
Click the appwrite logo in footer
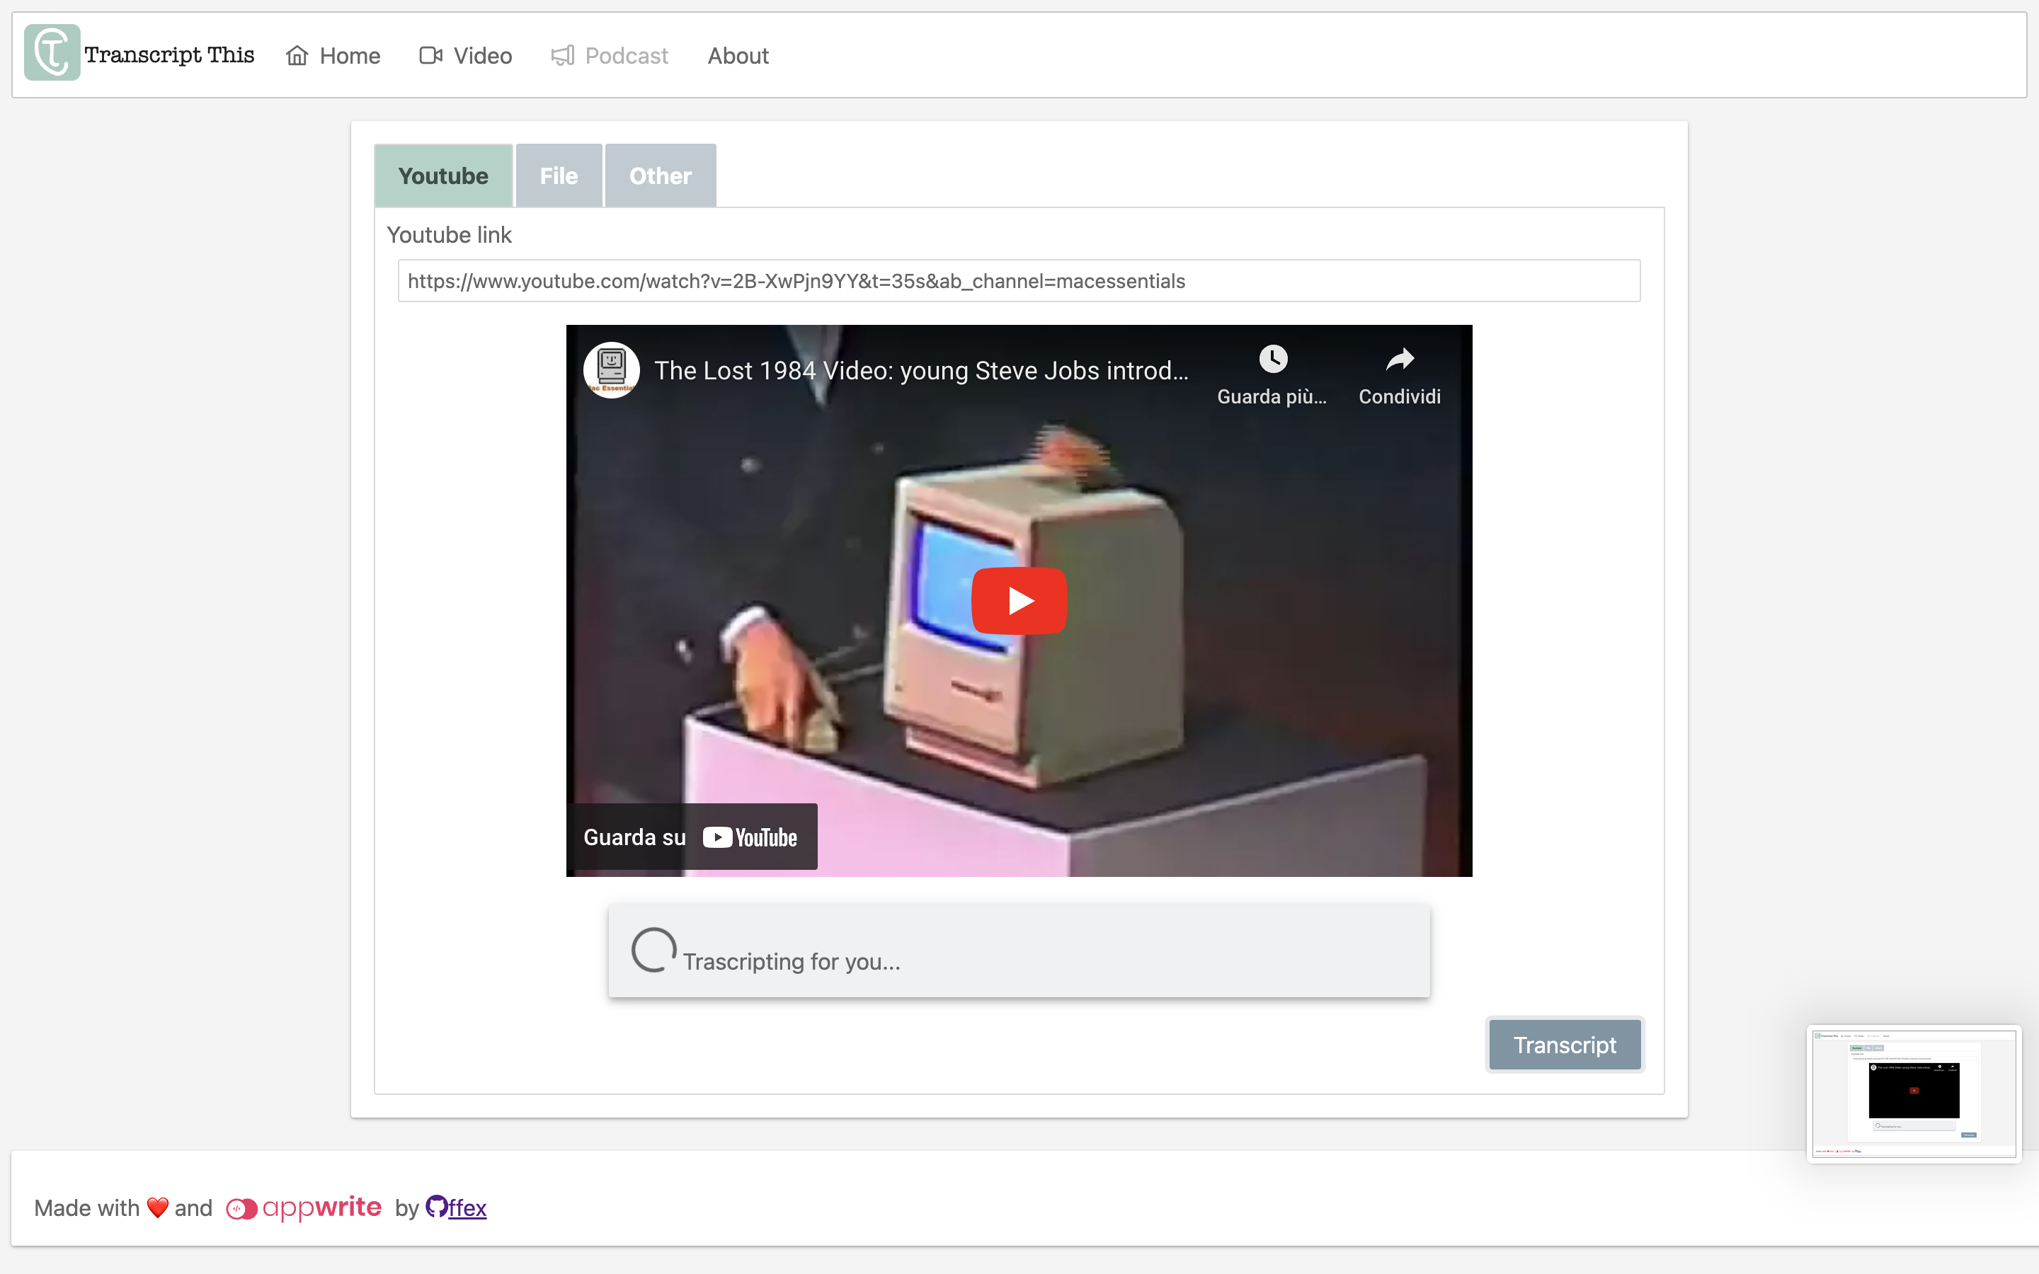[303, 1207]
